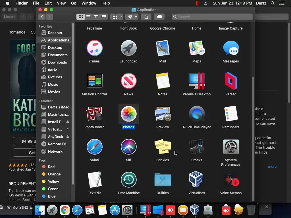The image size is (291, 218).
Task: Switch Finder to icon view
Action: click(x=80, y=17)
